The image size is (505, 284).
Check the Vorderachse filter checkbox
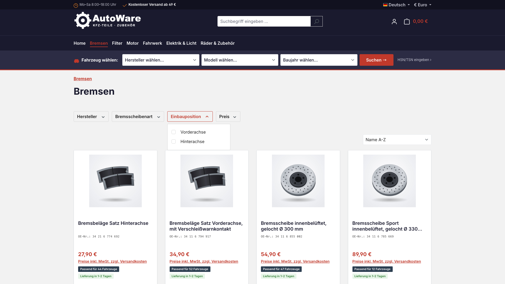coord(174,132)
